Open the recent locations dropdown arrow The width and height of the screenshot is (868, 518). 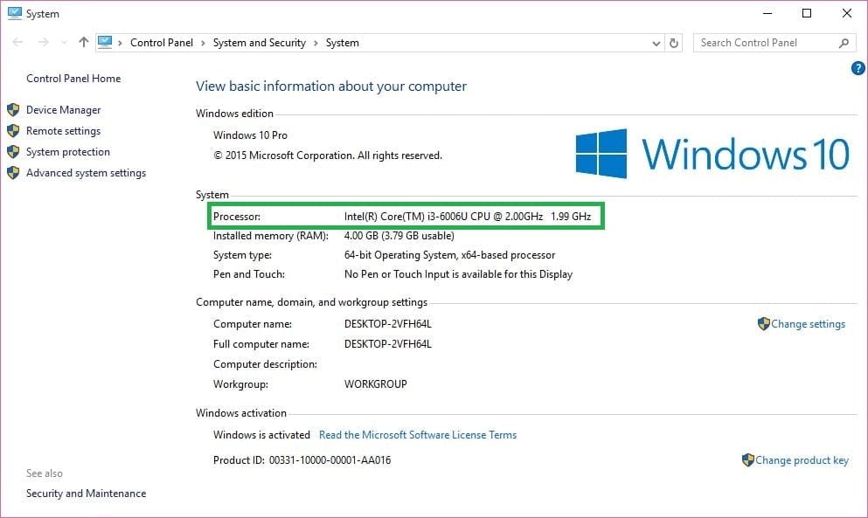[64, 42]
